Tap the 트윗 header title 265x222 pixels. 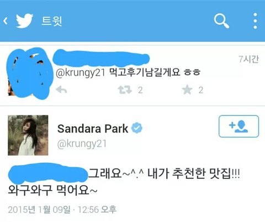pos(52,21)
